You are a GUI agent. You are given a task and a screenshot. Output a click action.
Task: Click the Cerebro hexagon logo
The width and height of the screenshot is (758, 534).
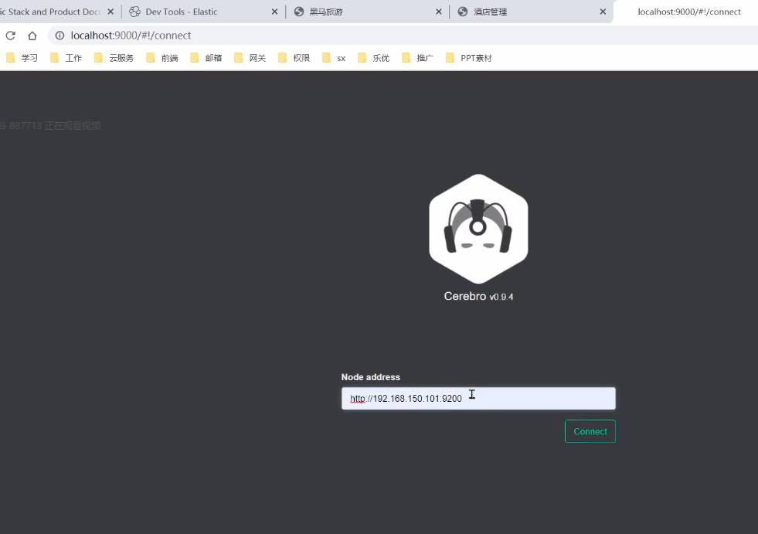pyautogui.click(x=478, y=229)
